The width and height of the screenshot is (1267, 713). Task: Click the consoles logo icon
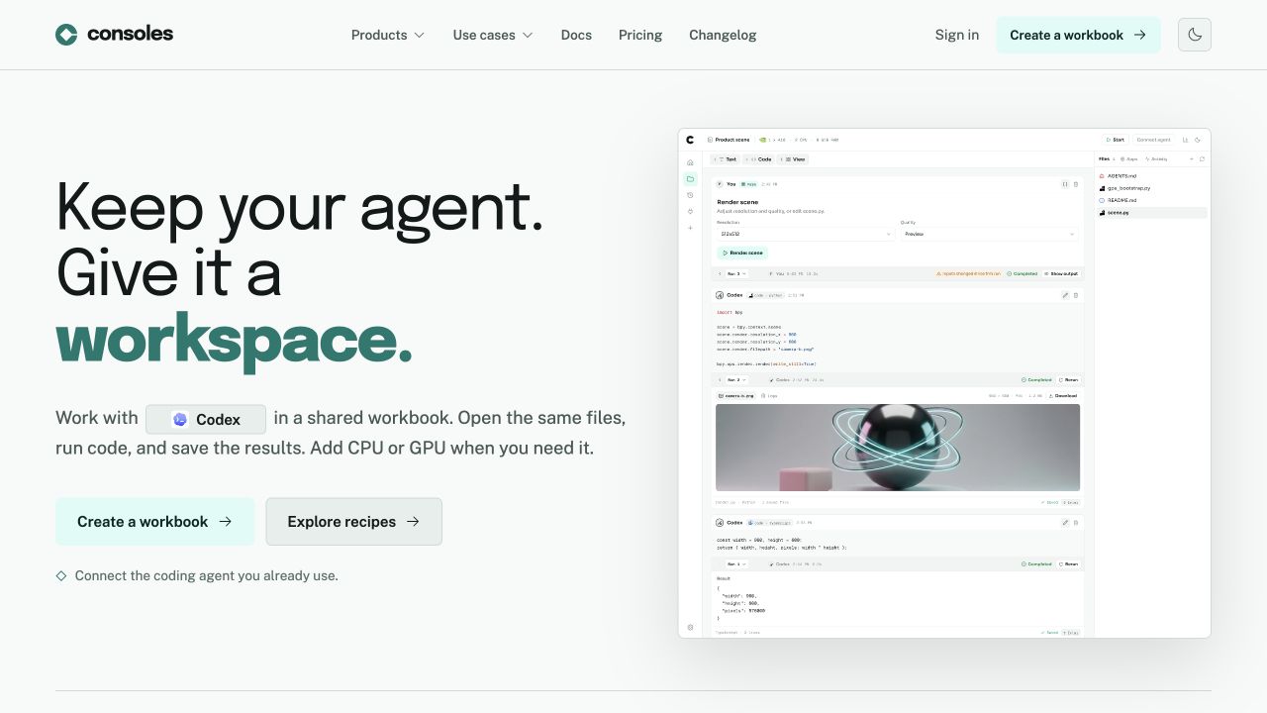pos(66,35)
